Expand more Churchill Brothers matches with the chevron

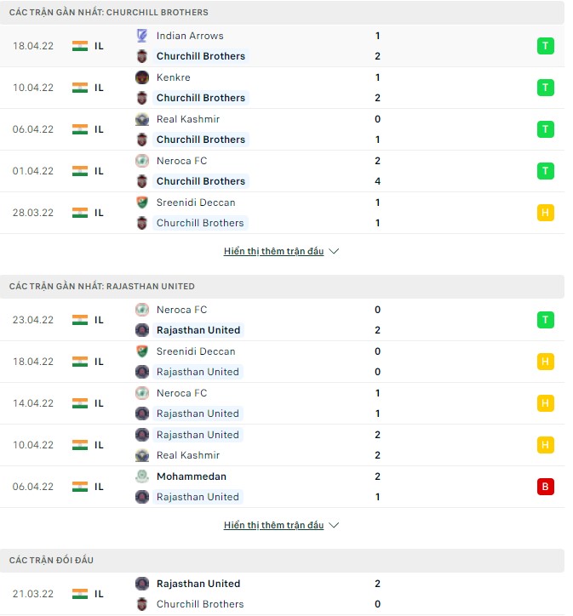click(x=334, y=252)
